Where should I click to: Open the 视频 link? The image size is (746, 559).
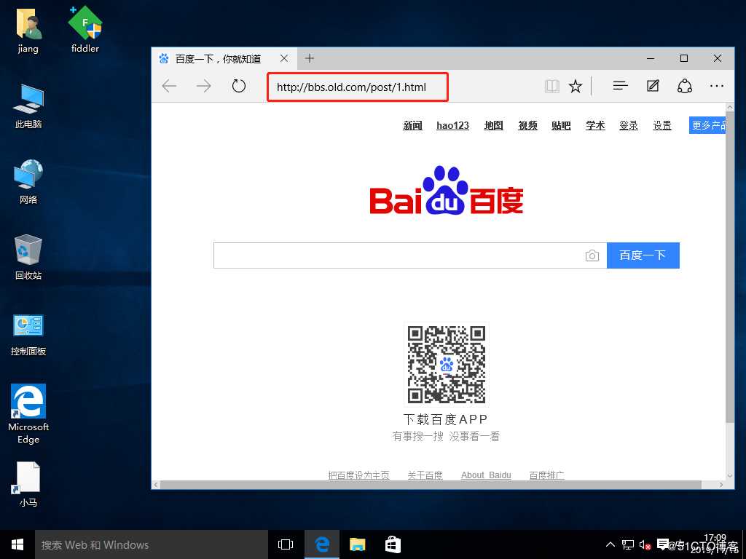pyautogui.click(x=527, y=125)
